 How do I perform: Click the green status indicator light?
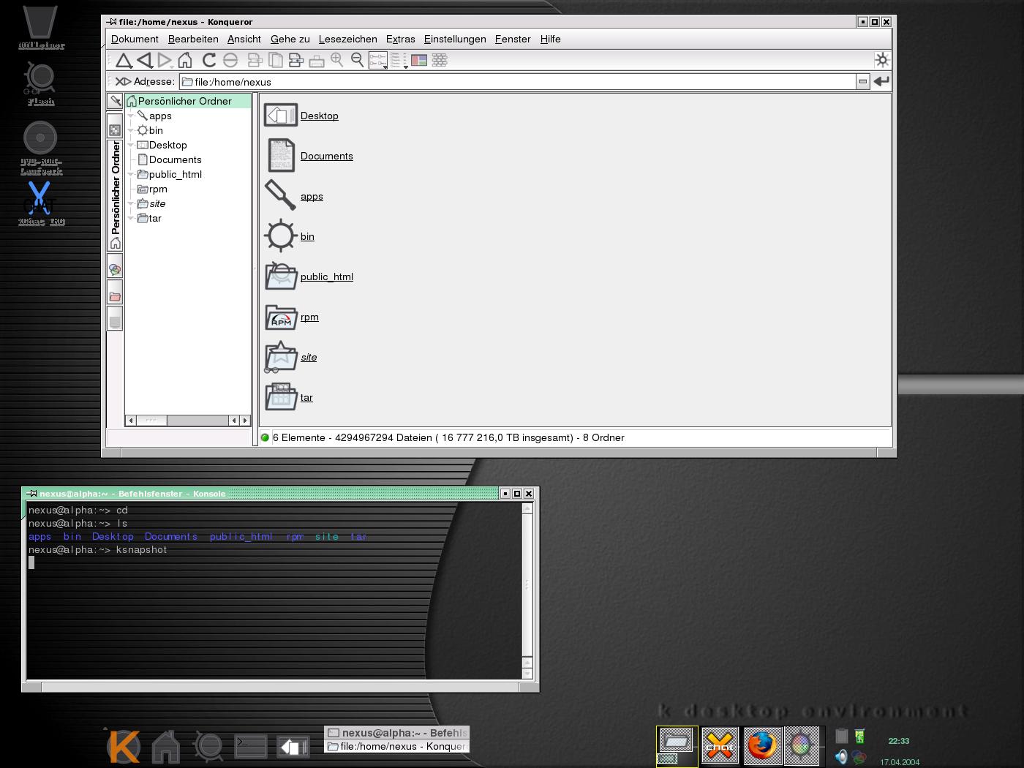(265, 437)
